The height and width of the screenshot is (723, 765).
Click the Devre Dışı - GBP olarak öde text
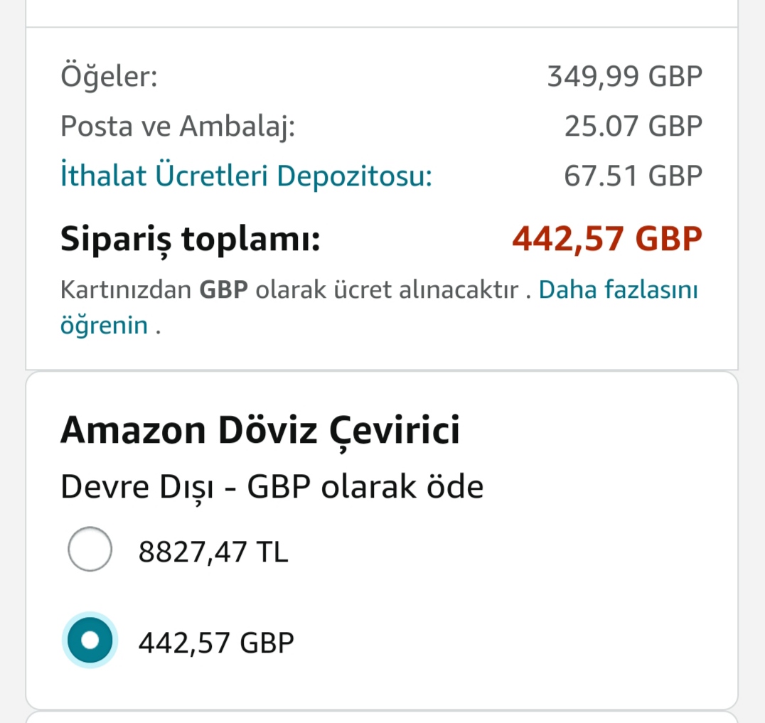[272, 488]
